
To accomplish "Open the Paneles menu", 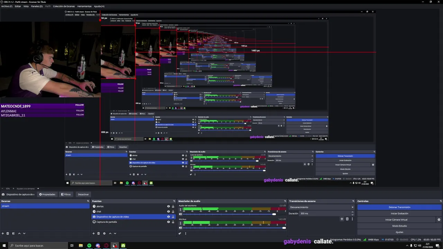I will 37,6.
